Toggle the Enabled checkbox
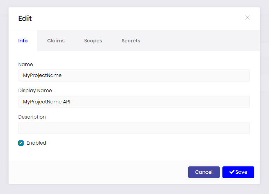 point(21,143)
